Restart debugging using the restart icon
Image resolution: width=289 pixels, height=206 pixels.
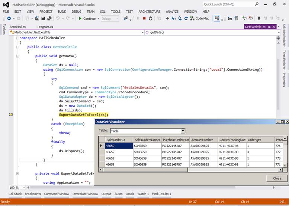point(150,18)
